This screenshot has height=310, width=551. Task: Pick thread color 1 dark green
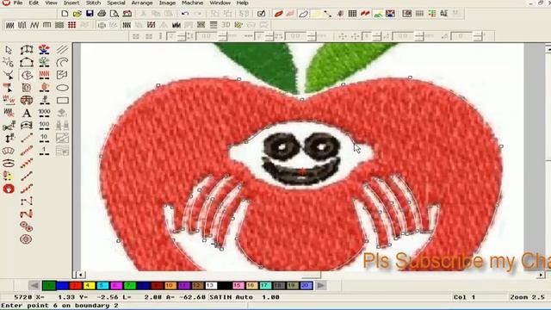pos(49,285)
